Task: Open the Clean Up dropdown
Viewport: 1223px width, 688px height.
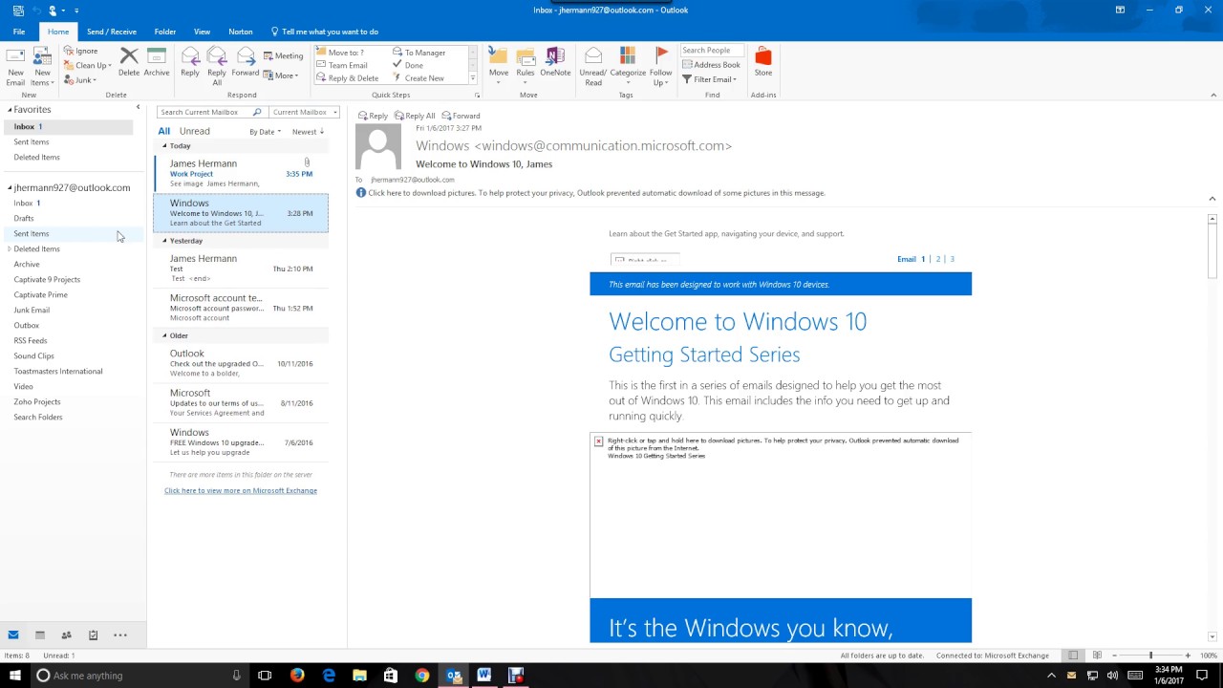Action: pyautogui.click(x=88, y=65)
